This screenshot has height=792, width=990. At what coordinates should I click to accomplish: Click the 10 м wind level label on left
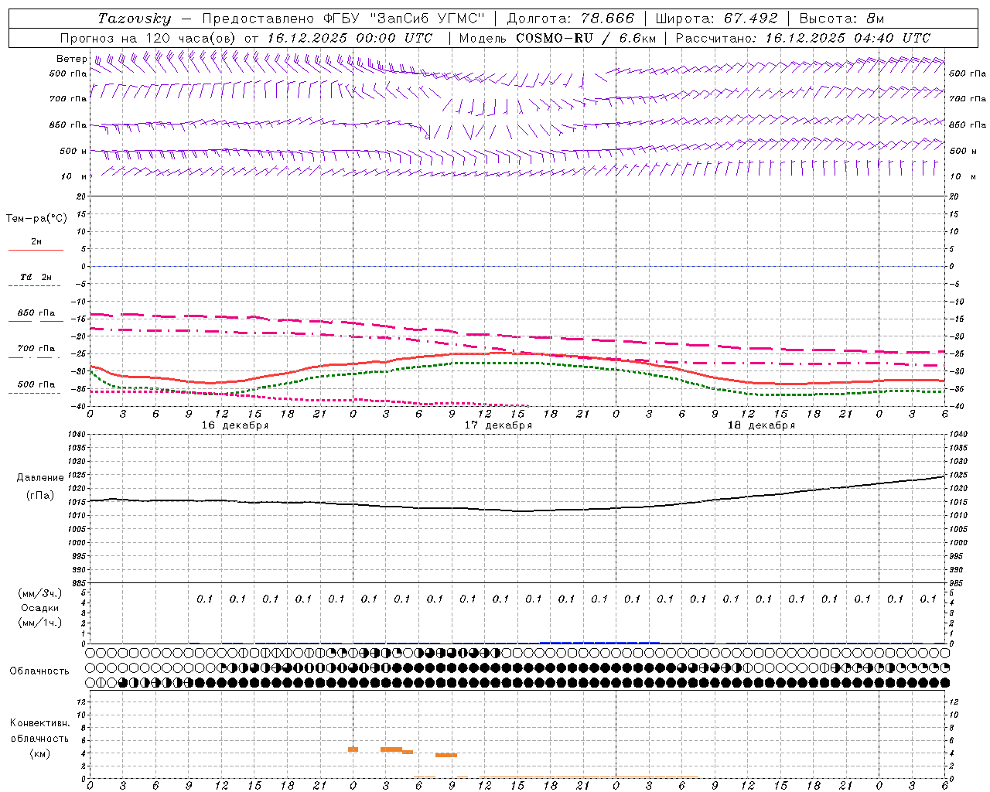(x=74, y=176)
